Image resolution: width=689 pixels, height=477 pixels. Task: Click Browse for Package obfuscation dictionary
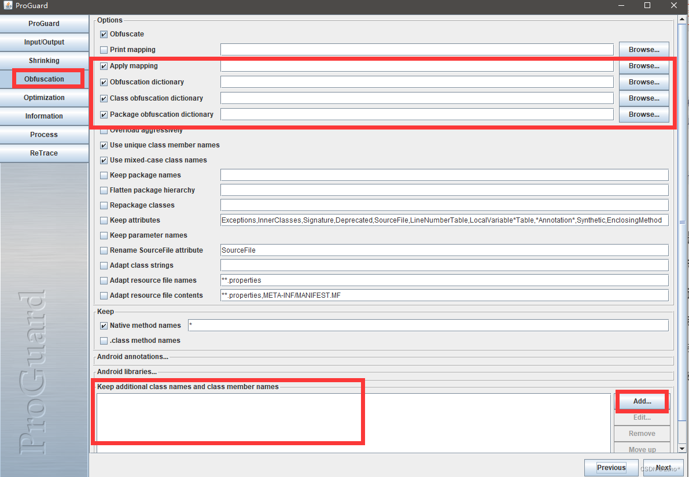[x=644, y=114]
